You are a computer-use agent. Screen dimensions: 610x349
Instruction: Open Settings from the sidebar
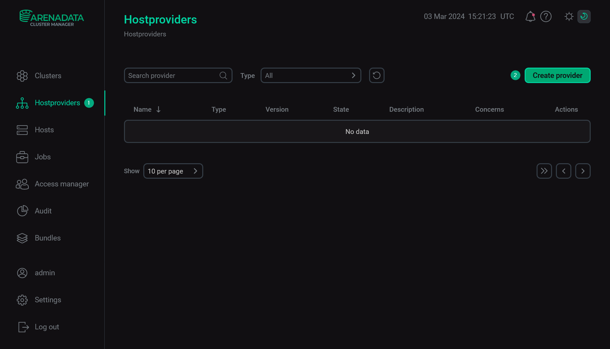48,300
